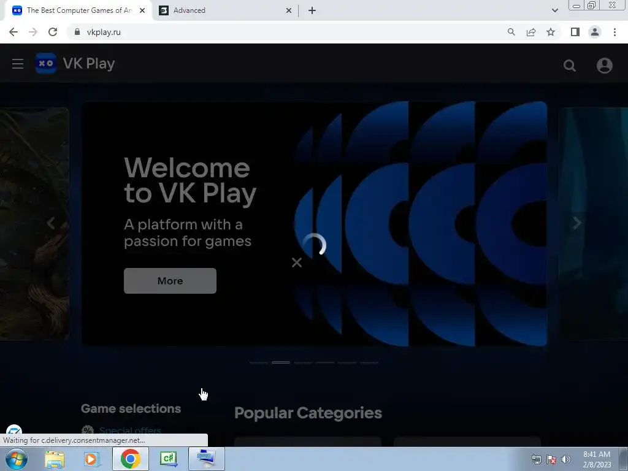This screenshot has width=628, height=471.
Task: Open the Chrome profile avatar
Action: point(595,32)
